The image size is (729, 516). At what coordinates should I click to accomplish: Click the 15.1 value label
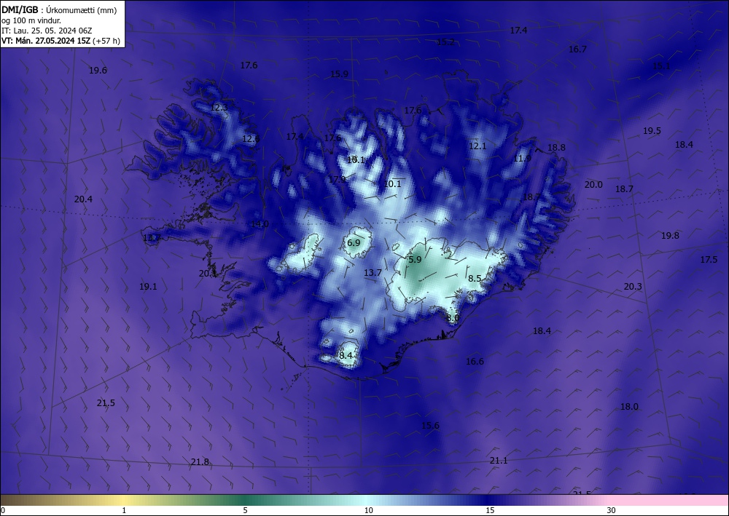click(662, 66)
